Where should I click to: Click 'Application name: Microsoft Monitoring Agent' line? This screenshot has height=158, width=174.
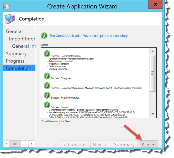(72, 59)
